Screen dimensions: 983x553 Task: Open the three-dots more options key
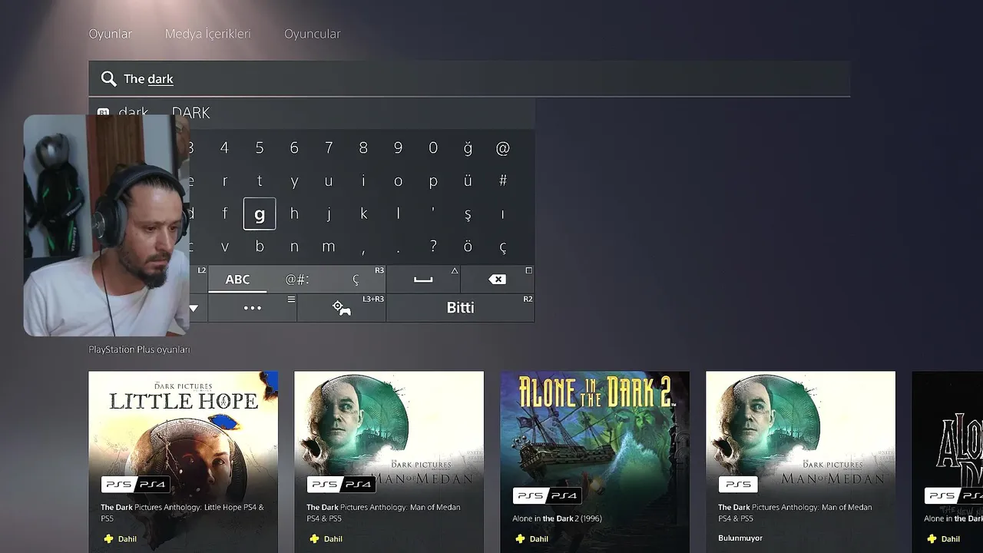pyautogui.click(x=253, y=308)
